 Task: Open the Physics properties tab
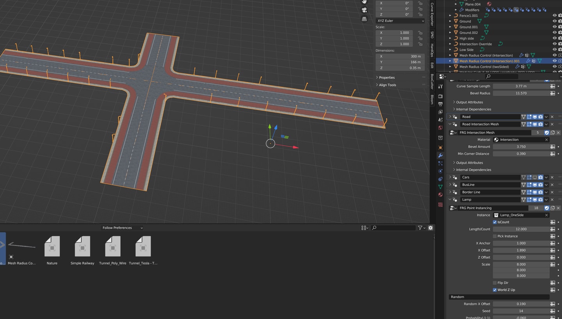(440, 171)
